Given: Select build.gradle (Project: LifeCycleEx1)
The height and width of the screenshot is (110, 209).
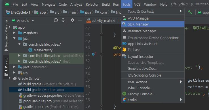Looking at the screenshot, I should tap(47, 84).
